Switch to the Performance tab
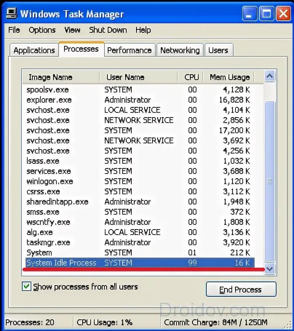Viewport: 294px width, 331px height. [130, 50]
